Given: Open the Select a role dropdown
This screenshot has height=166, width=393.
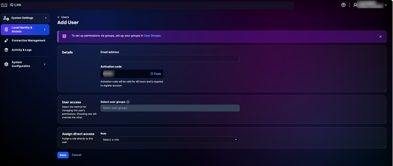Looking at the screenshot, I should [x=170, y=139].
